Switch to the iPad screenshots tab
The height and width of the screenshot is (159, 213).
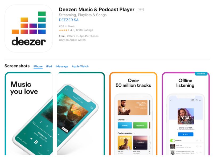pos(49,67)
